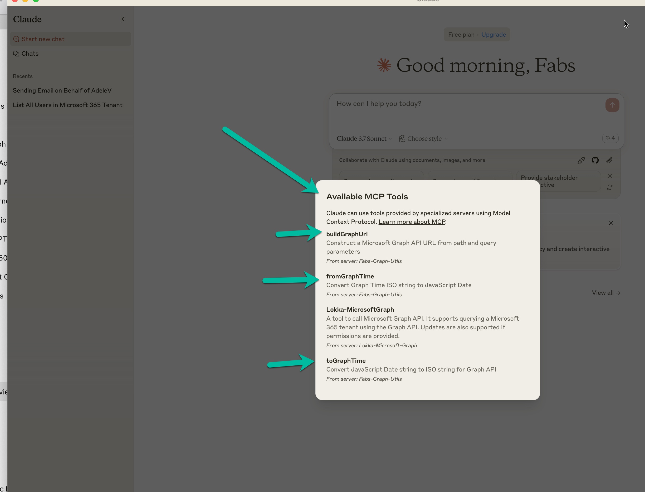Open the MCP tools hammer indicator

point(610,138)
